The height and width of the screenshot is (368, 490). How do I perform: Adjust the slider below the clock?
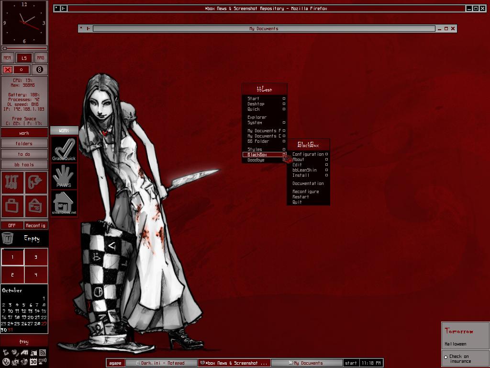[24, 48]
